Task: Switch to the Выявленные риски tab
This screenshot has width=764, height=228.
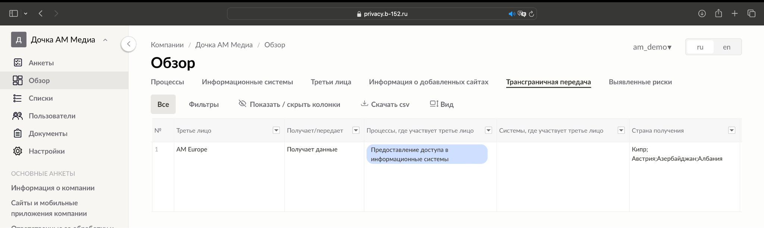Action: pyautogui.click(x=640, y=82)
